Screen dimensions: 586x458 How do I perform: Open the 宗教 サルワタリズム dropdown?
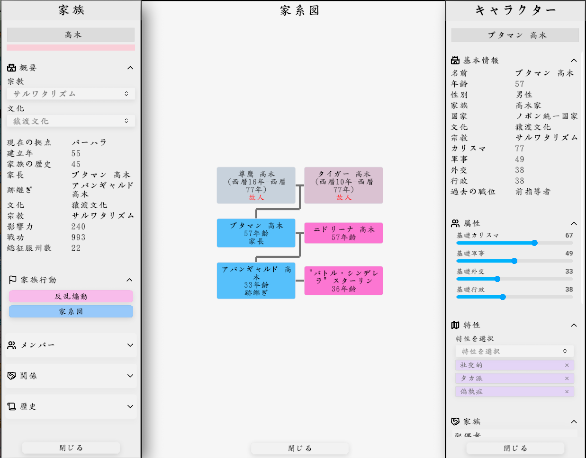[71, 94]
